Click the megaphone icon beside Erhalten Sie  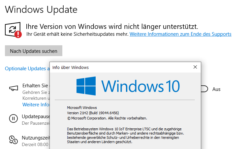coord(13,88)
